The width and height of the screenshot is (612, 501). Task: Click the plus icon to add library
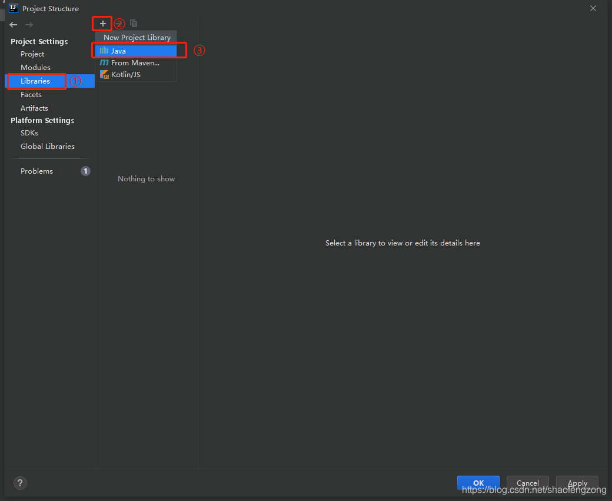pyautogui.click(x=102, y=24)
